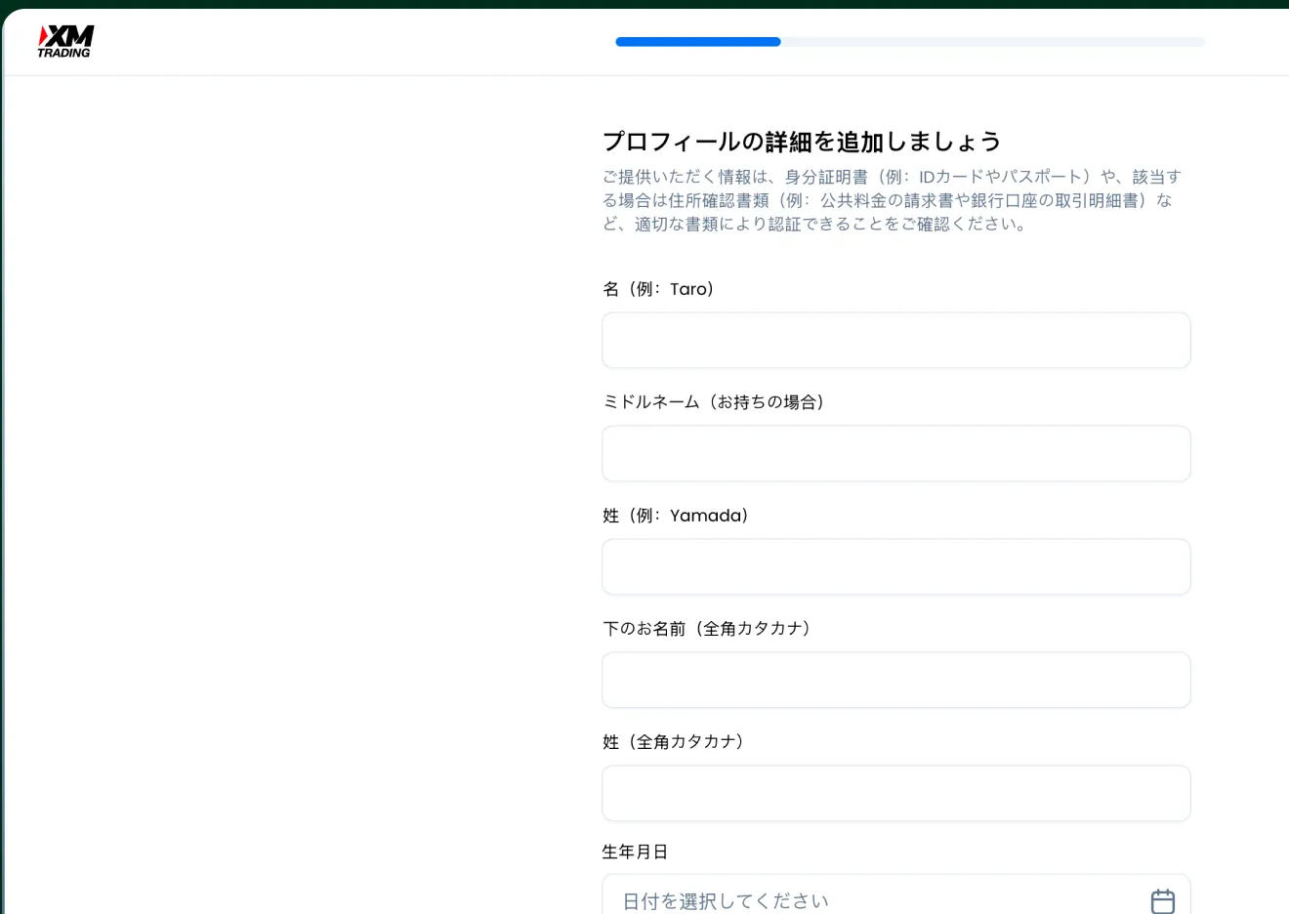The height and width of the screenshot is (914, 1289).
Task: Click the XM Trading logo
Action: pos(65,41)
